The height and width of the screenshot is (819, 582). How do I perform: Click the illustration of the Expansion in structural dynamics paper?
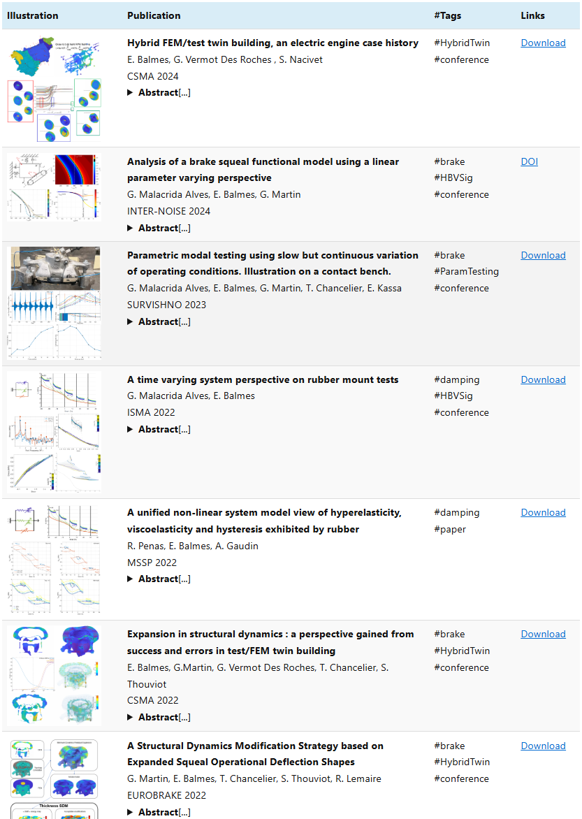tap(54, 672)
